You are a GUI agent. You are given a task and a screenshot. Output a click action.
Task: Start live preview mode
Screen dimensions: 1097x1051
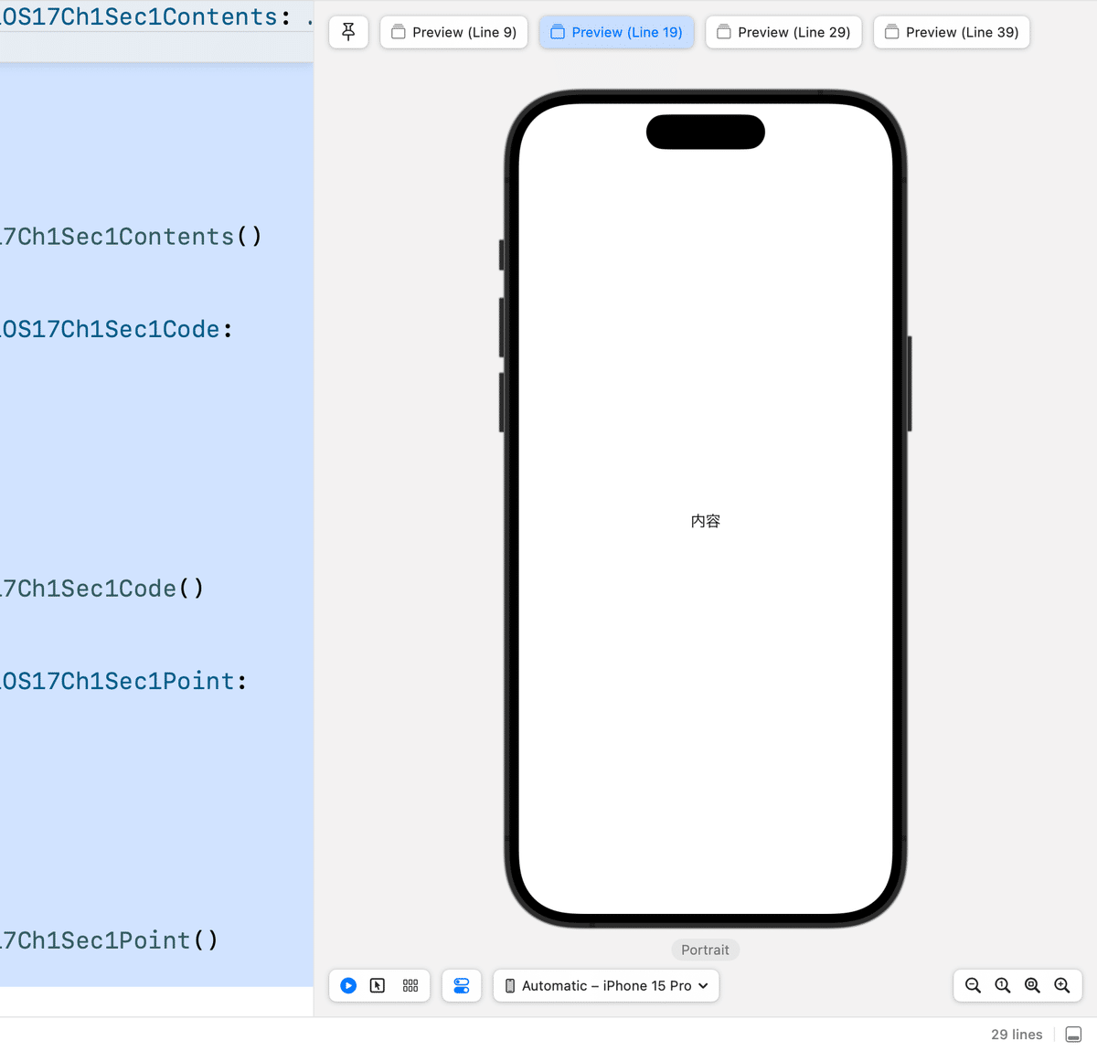(348, 985)
